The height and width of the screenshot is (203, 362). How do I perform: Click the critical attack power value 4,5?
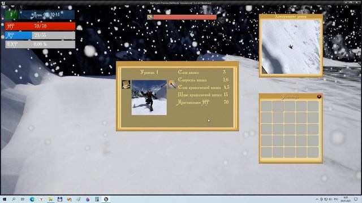[x=226, y=87]
